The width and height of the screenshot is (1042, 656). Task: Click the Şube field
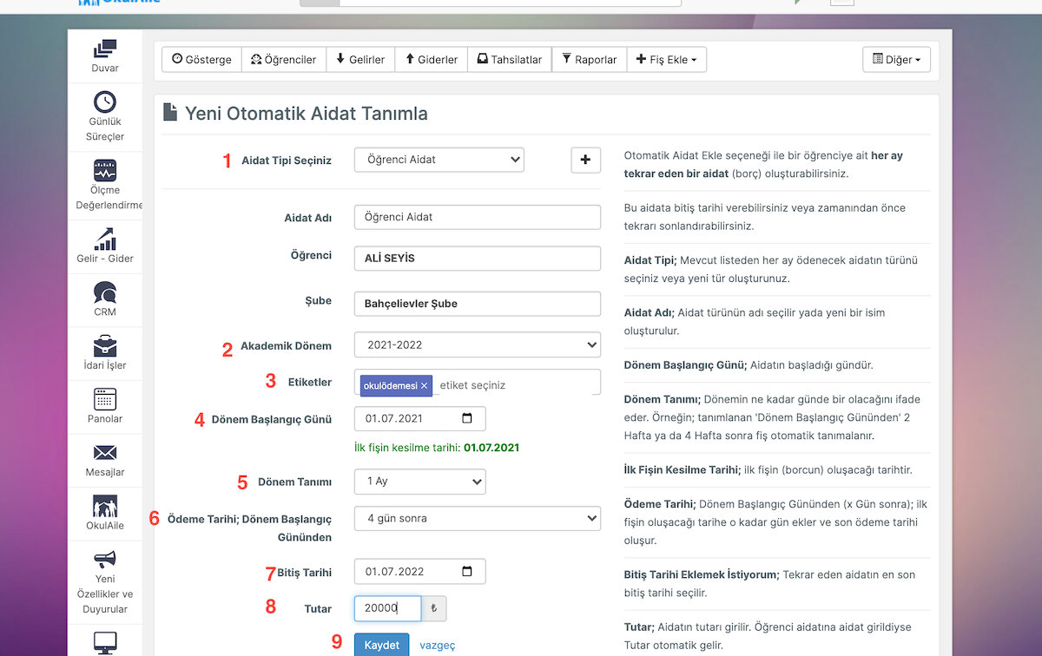(x=478, y=304)
